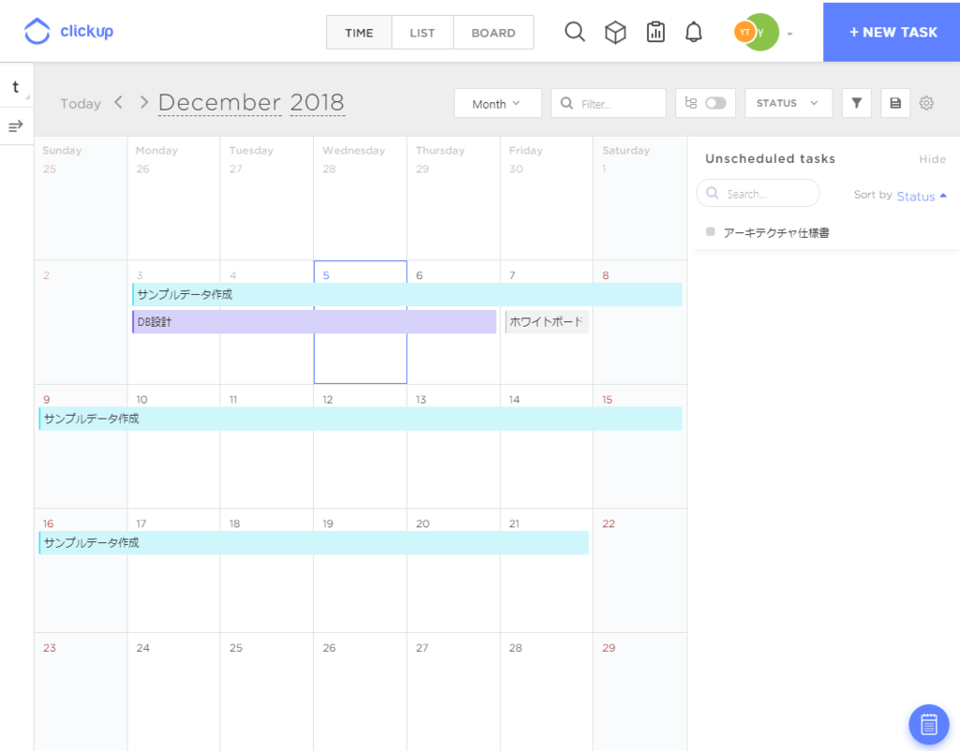Click the unscheduled tasks Search field
960x751 pixels.
coord(757,193)
